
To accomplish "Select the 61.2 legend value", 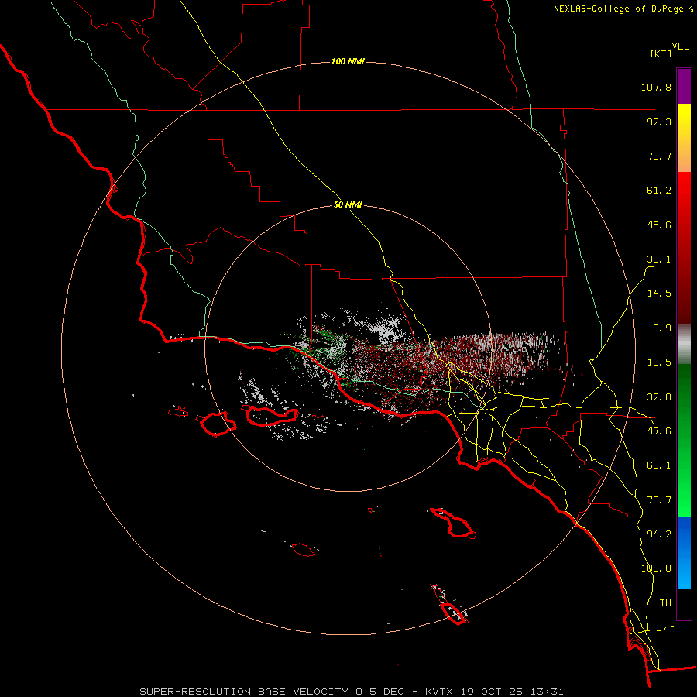I will pos(659,191).
